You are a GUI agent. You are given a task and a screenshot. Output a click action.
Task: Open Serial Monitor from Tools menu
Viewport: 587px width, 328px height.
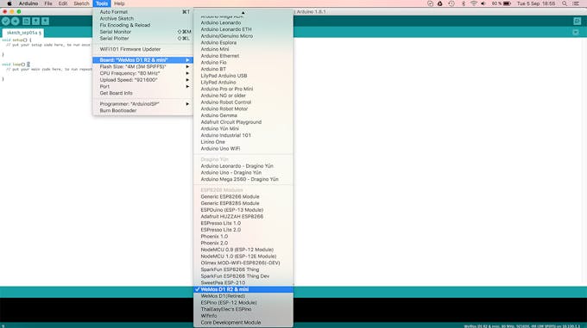pyautogui.click(x=142, y=32)
